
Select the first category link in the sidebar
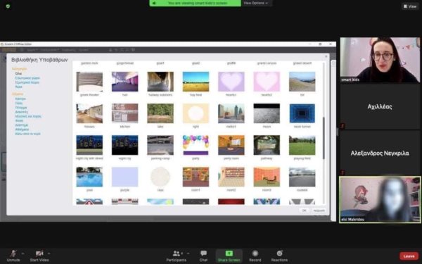18,73
